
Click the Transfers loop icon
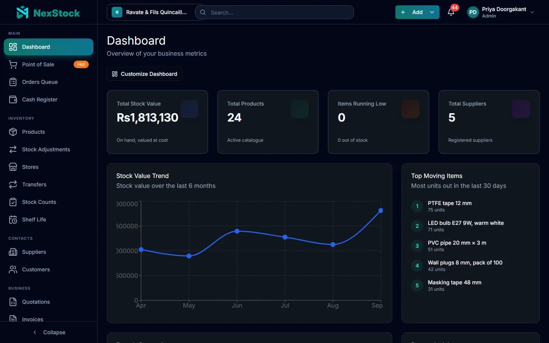point(13,184)
